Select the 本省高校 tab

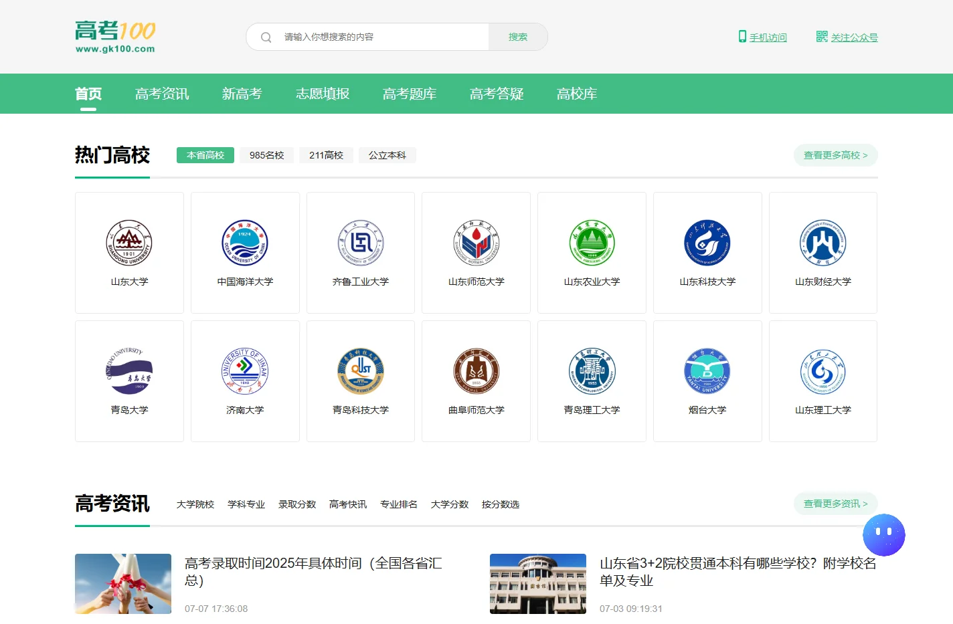205,155
